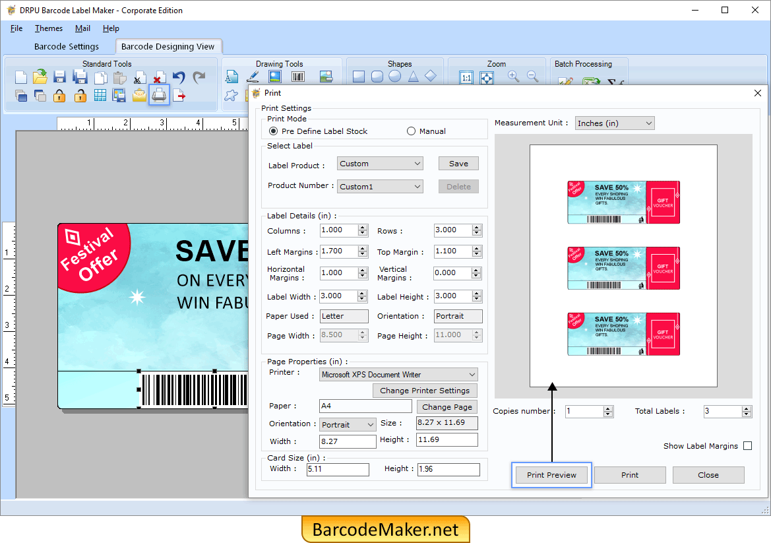Increase the Rows value stepper
This screenshot has width=771, height=543.
point(477,227)
